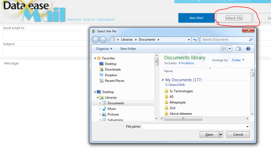Viewport: 271px width, 150px height.
Task: Collapse the Libraries tree node
Action: pyautogui.click(x=97, y=98)
